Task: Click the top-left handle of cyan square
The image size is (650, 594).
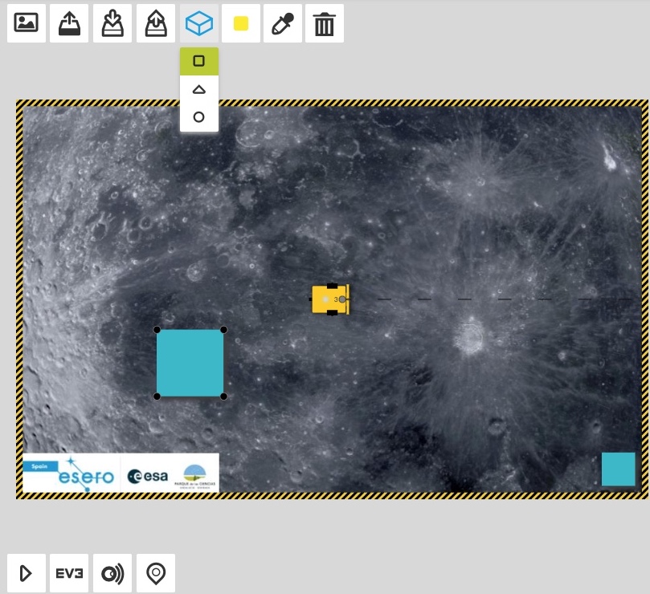Action: (x=157, y=330)
